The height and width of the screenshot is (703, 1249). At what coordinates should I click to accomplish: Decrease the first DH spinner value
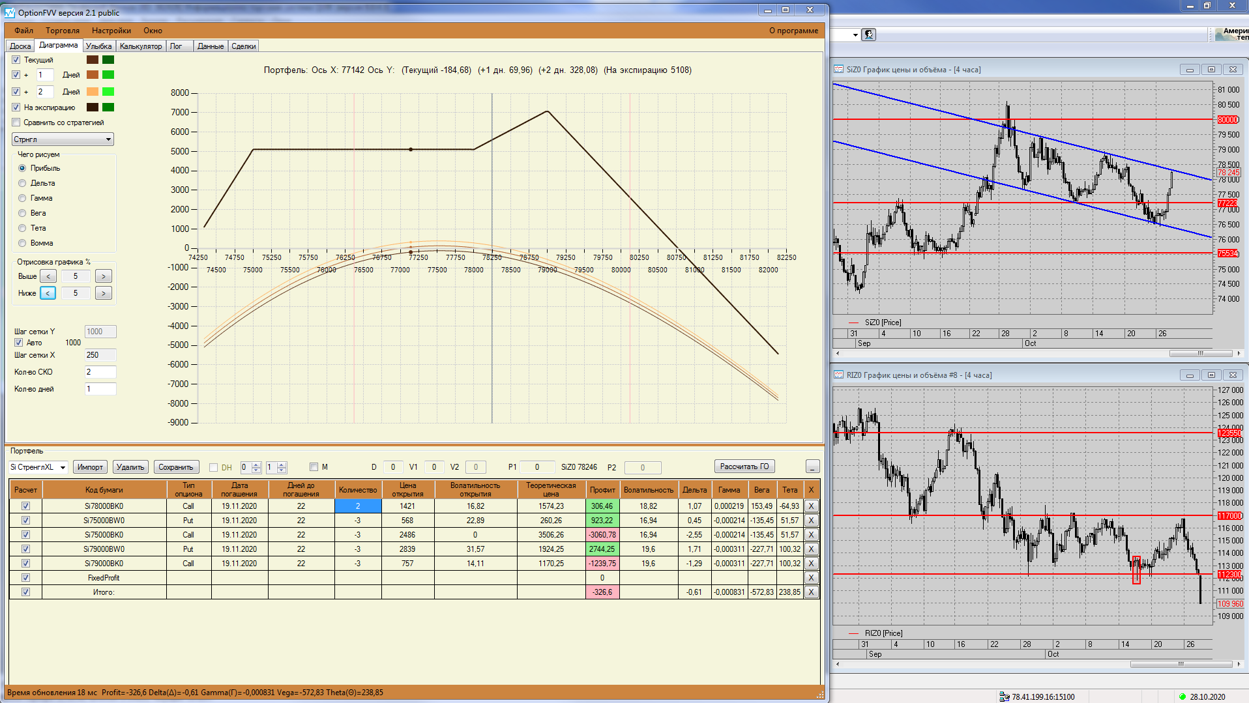pos(256,470)
